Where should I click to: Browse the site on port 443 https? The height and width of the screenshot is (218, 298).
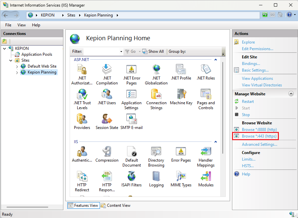pos(259,136)
